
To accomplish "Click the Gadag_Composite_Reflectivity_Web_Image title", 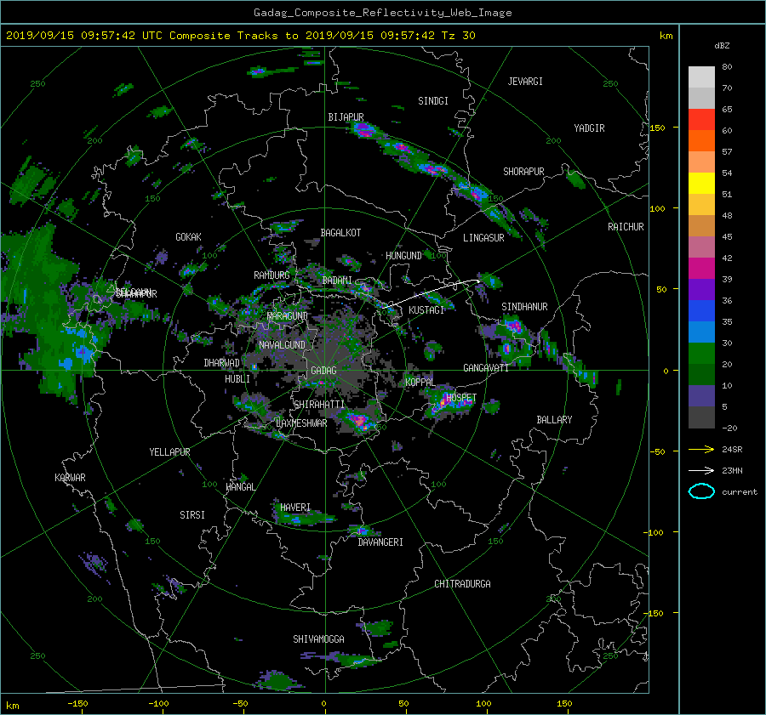I will (382, 13).
